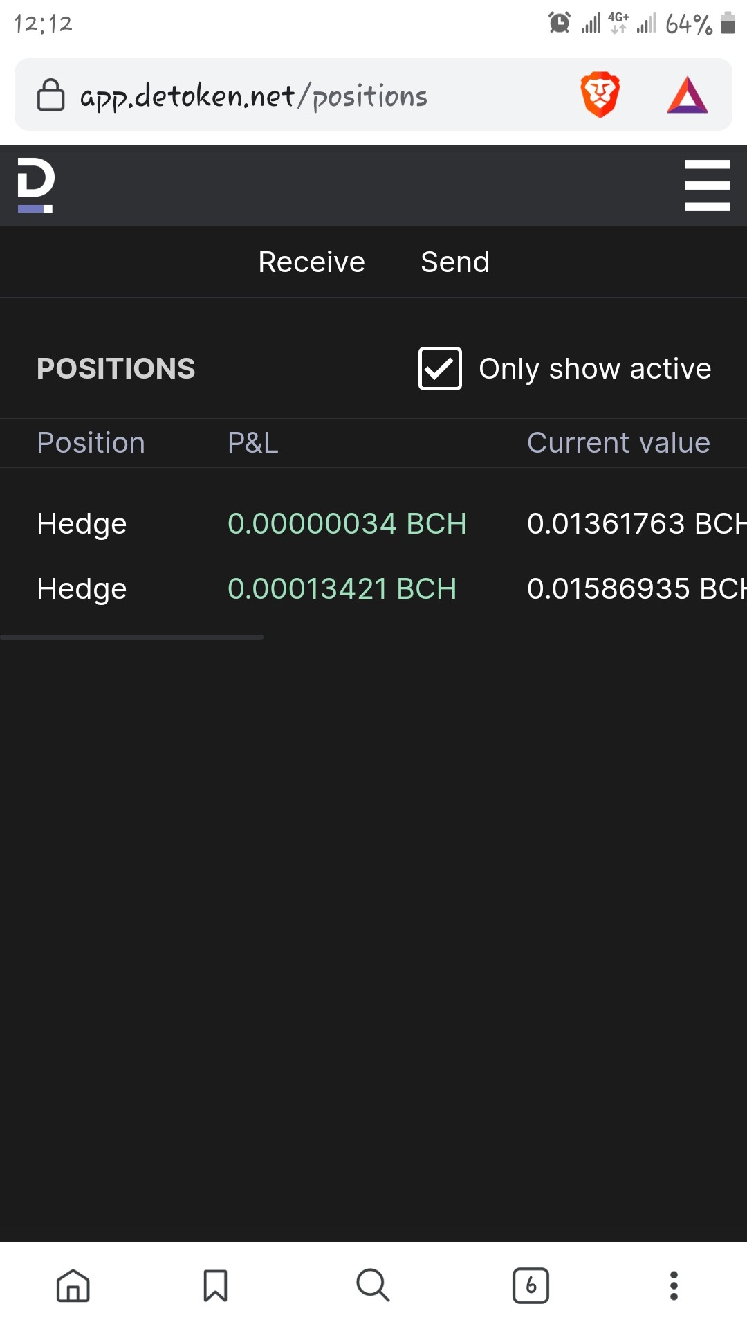
Task: Go to browser home icon
Action: pyautogui.click(x=73, y=1285)
